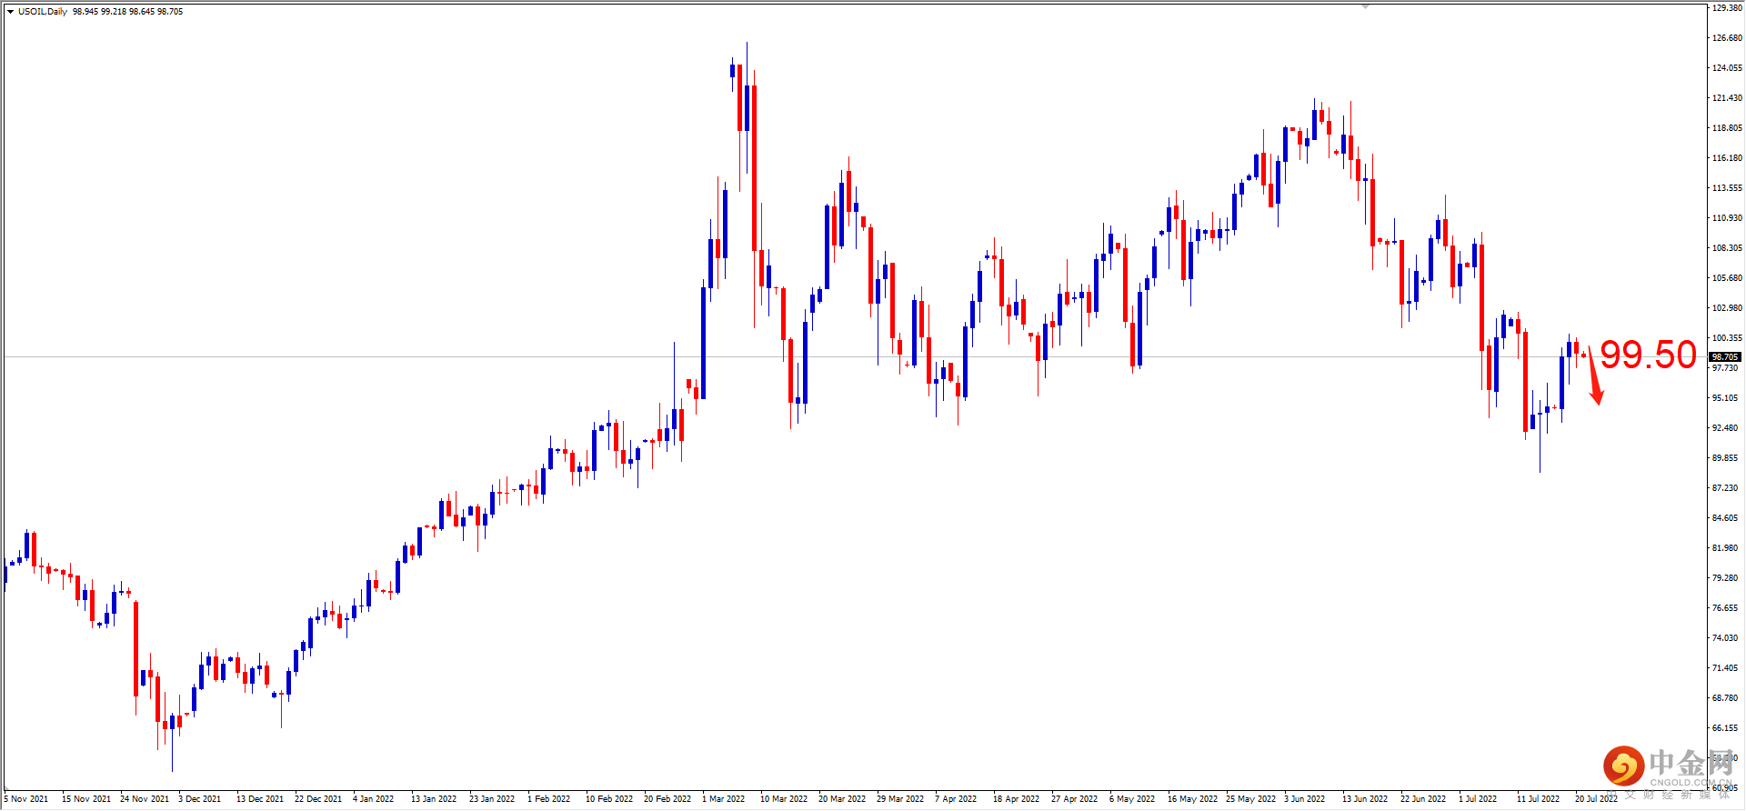This screenshot has height=811, width=1746.
Task: Select the 110.930 price scale label
Action: coord(1727,218)
